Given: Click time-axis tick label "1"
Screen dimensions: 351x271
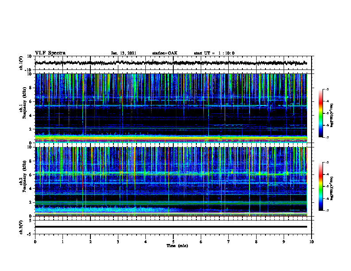Looking at the screenshot, I should tap(62, 242).
